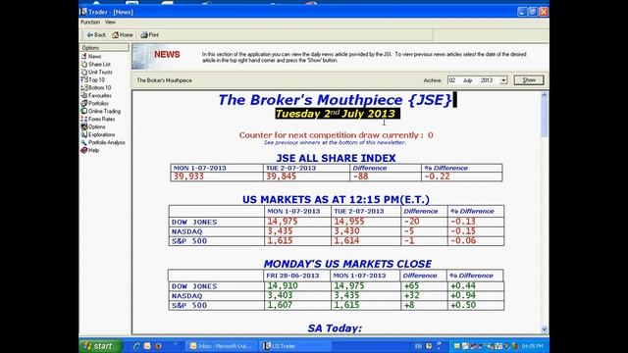628x353 pixels.
Task: Click the S&P 500 value '1,614'
Action: [x=346, y=241]
